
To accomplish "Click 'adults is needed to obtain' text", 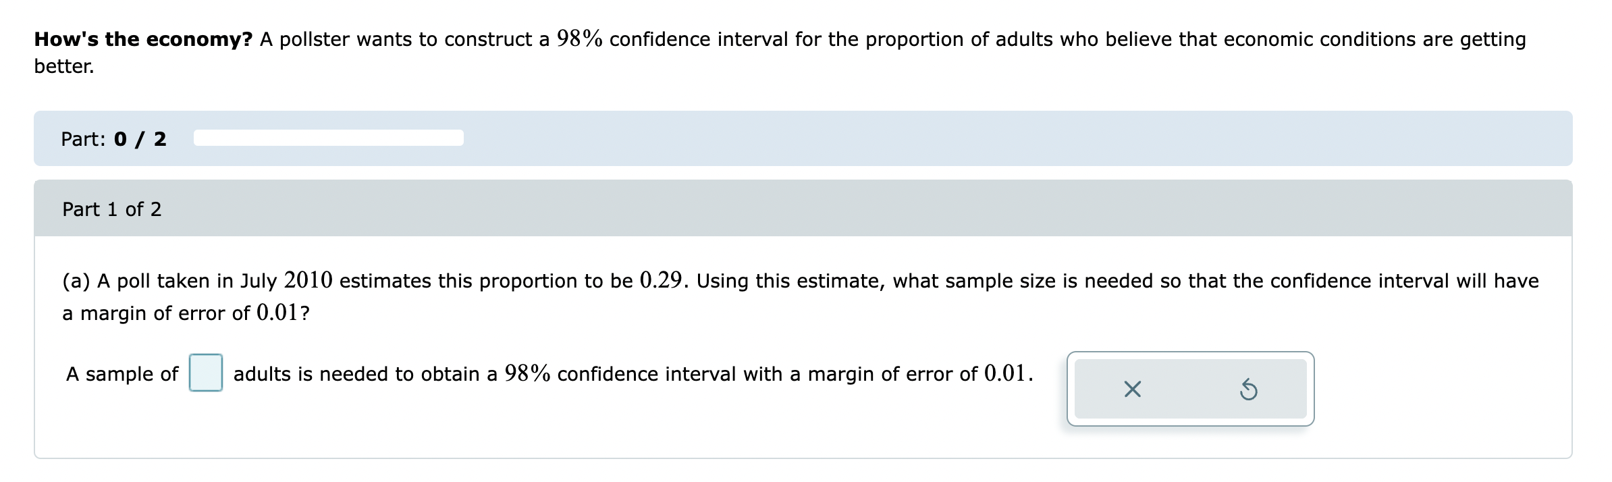I will (356, 374).
